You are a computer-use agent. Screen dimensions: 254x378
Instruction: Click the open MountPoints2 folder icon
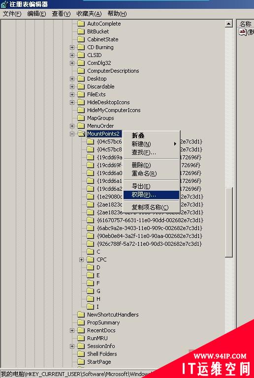[81, 134]
